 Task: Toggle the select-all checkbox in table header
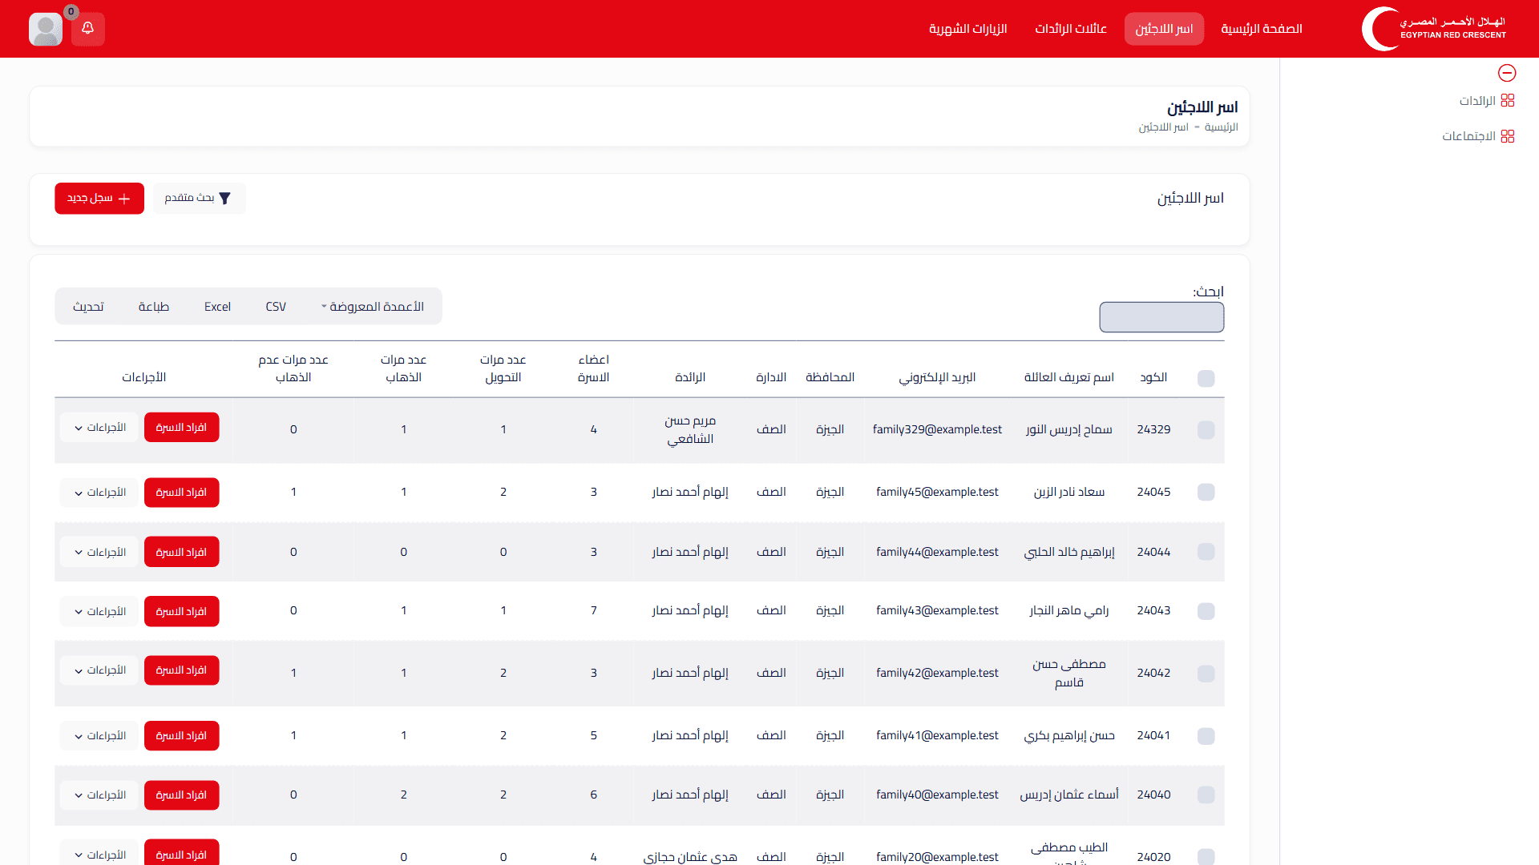(1206, 378)
